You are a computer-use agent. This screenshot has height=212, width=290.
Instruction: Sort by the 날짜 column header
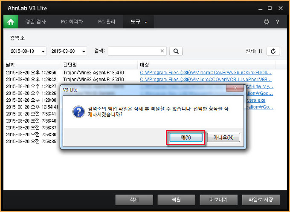32,65
